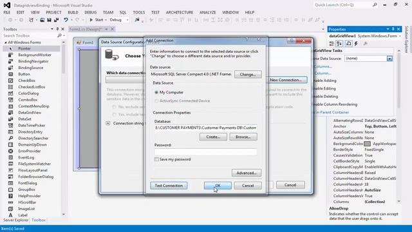Select the BindingNavigator control in Toolbox
Screen dimensions: 412x232
click(33, 61)
